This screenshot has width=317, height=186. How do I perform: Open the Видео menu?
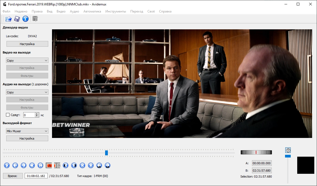pos(61,11)
